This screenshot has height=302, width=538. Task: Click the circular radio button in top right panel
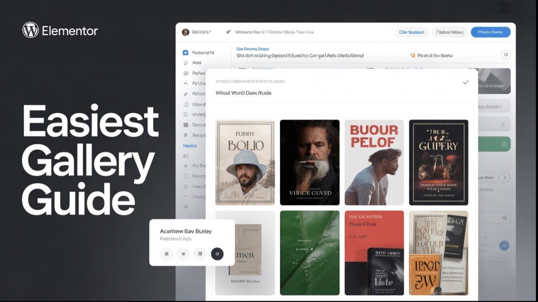pyautogui.click(x=506, y=55)
